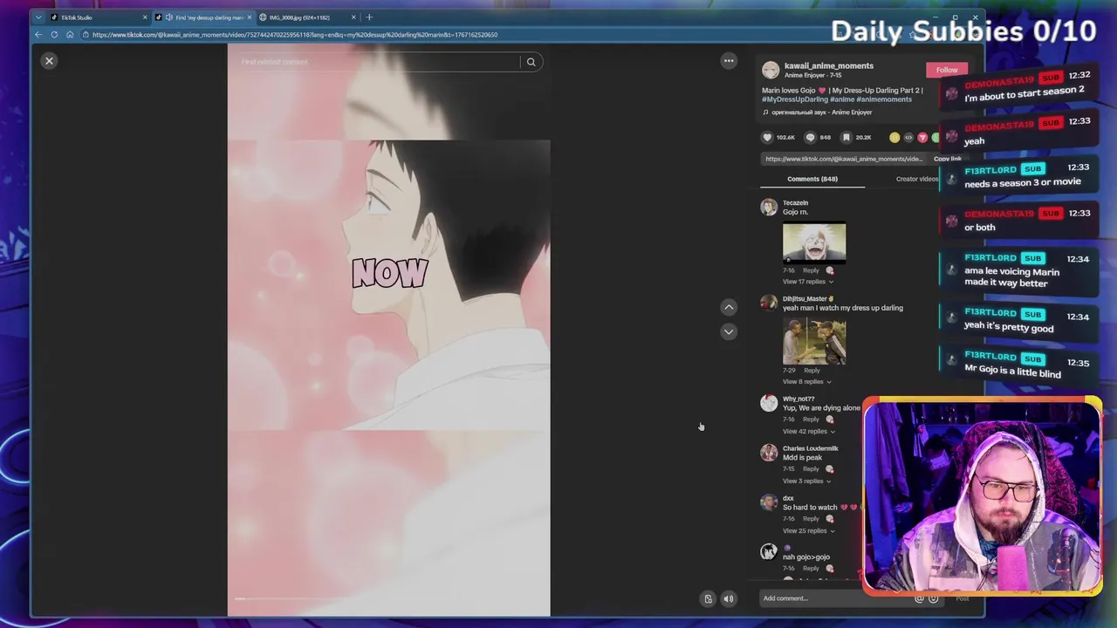Screen dimensions: 1117x628
Task: Click the browser address bar URL
Action: (x=295, y=35)
